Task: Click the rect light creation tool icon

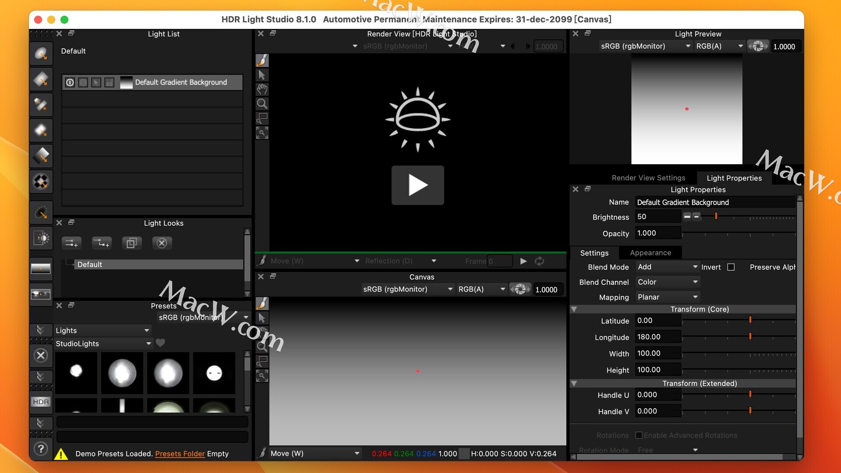Action: pos(41,79)
